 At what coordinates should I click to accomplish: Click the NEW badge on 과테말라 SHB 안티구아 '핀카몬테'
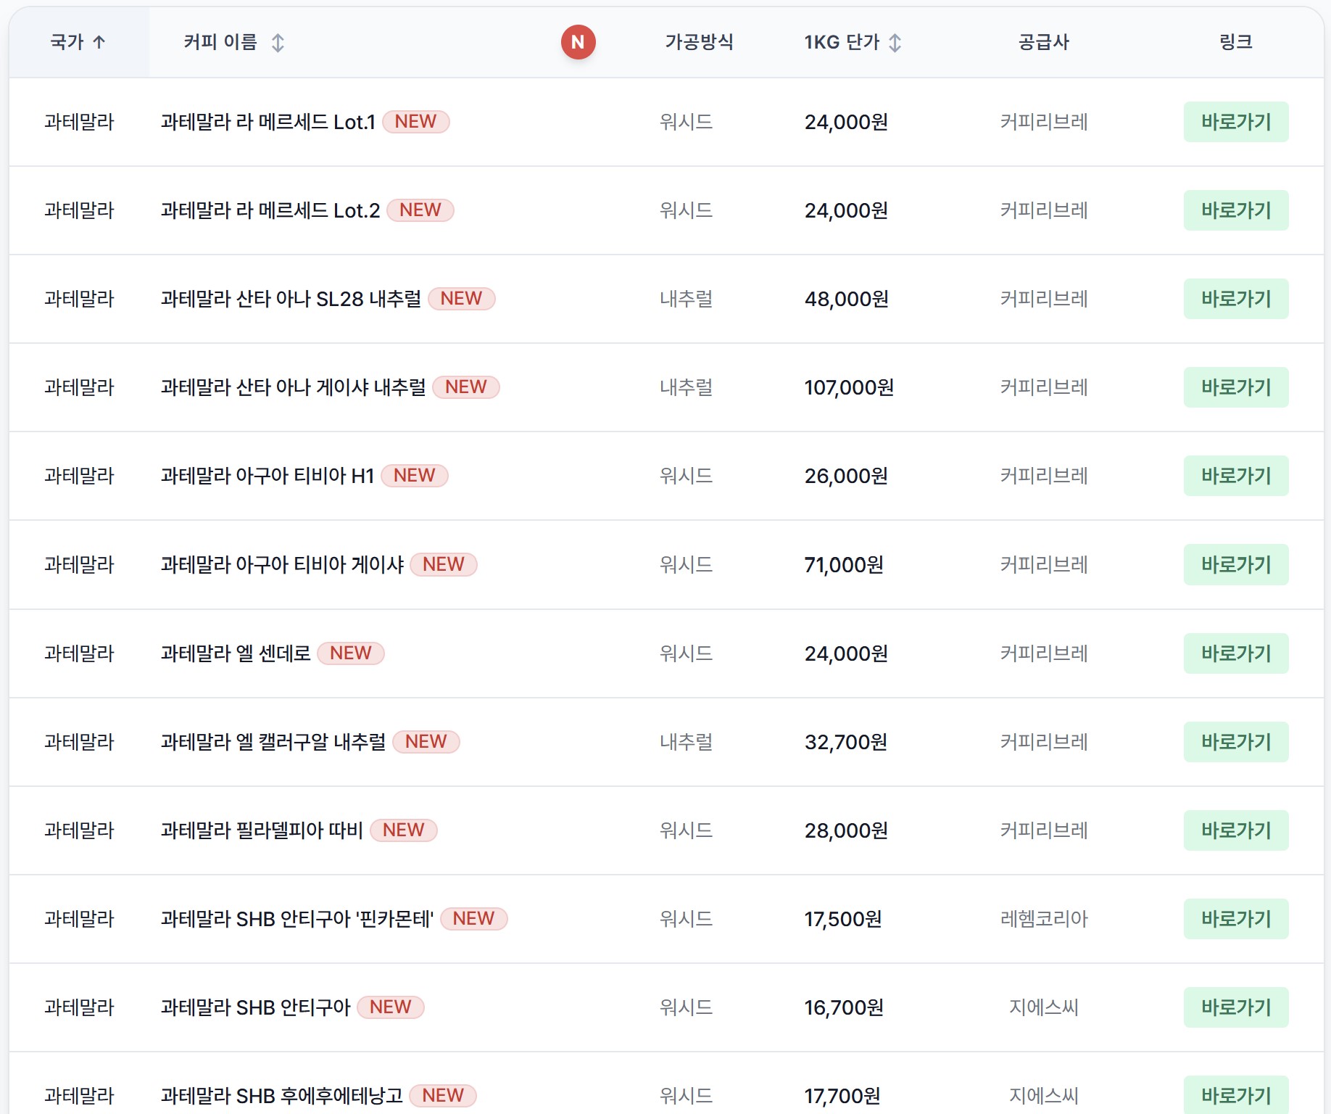tap(475, 918)
